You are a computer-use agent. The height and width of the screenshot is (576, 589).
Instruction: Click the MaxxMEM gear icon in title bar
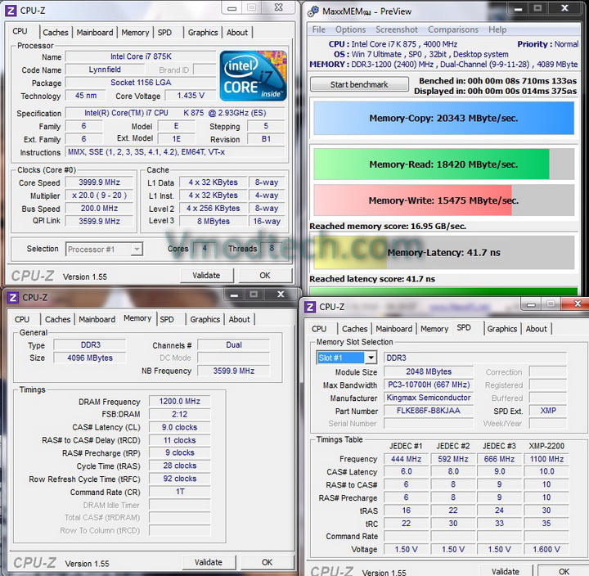tap(313, 11)
